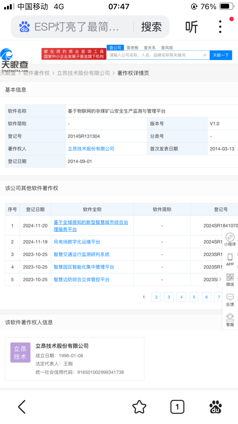Screen dimensions: 238x424
Task: Open the tab switcher showing 1
Action: click(x=177, y=407)
